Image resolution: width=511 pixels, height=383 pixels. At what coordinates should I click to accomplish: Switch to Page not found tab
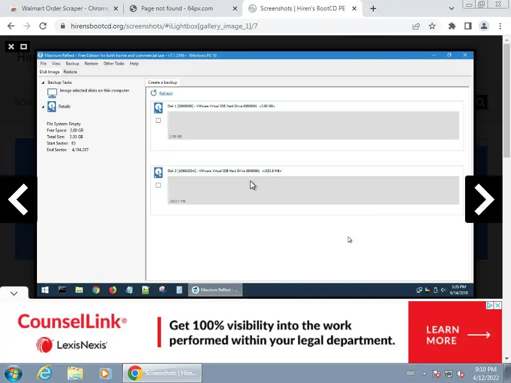click(183, 8)
